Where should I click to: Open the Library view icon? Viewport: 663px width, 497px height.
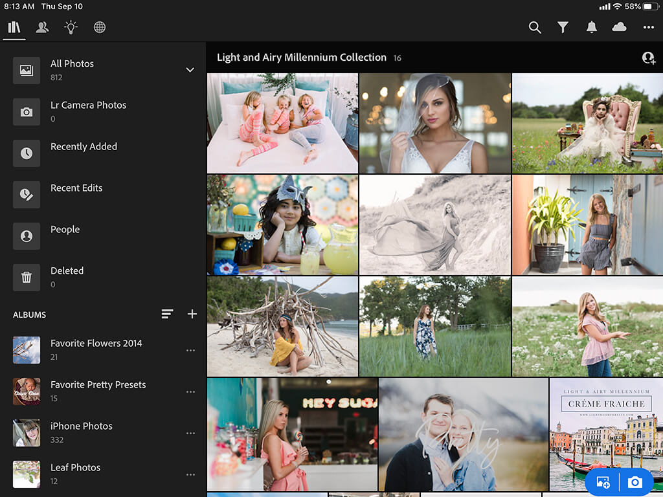pos(14,27)
